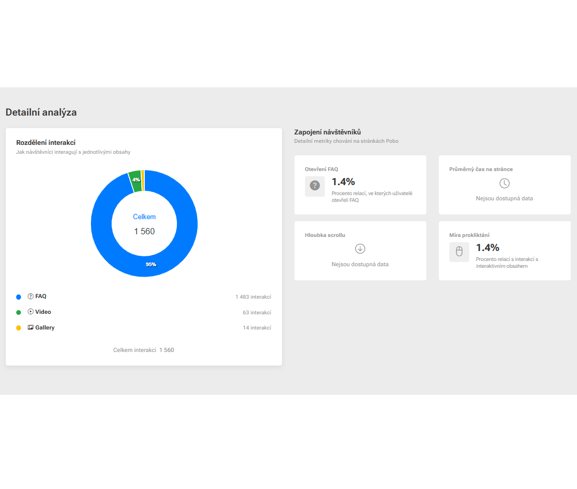The width and height of the screenshot is (577, 489).
Task: Select the green color dot next to Video
Action: pos(19,312)
